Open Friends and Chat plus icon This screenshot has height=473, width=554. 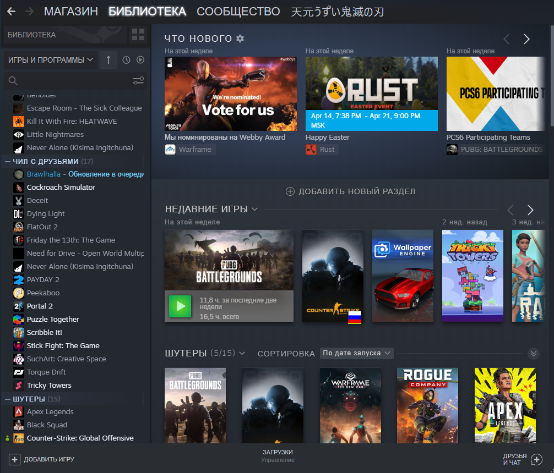click(x=536, y=459)
